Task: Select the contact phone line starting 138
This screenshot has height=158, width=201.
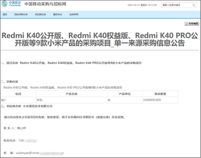Action: [x=21, y=141]
